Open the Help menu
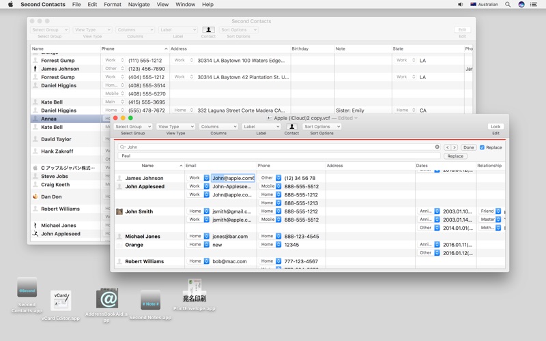This screenshot has width=546, height=341. (x=208, y=5)
